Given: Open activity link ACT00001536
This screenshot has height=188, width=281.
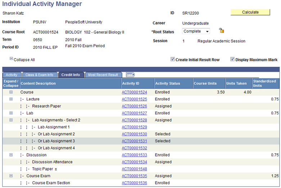Looking at the screenshot, I should point(135,183).
